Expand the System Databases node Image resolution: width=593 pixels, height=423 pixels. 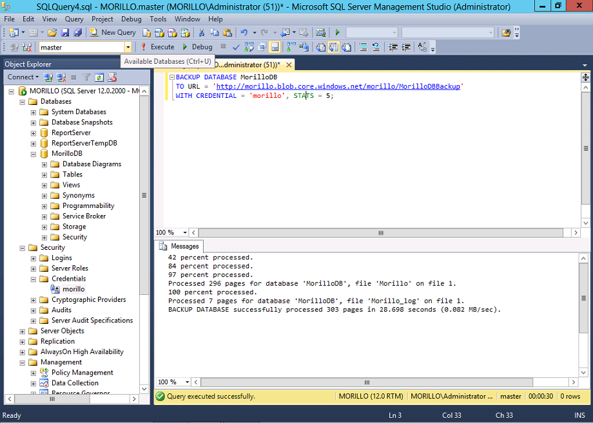click(x=34, y=112)
